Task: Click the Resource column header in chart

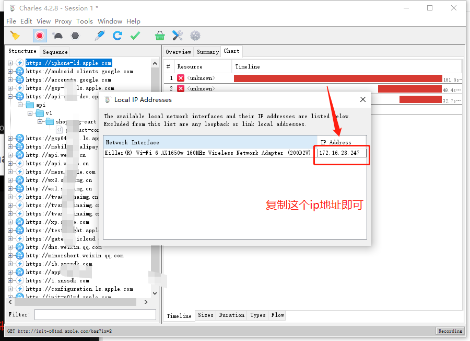Action: click(203, 66)
